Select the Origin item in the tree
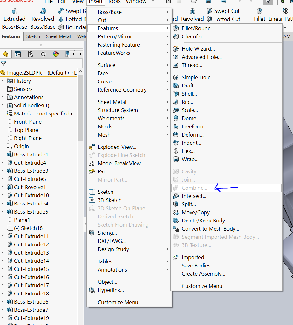The width and height of the screenshot is (293, 325). point(18,146)
